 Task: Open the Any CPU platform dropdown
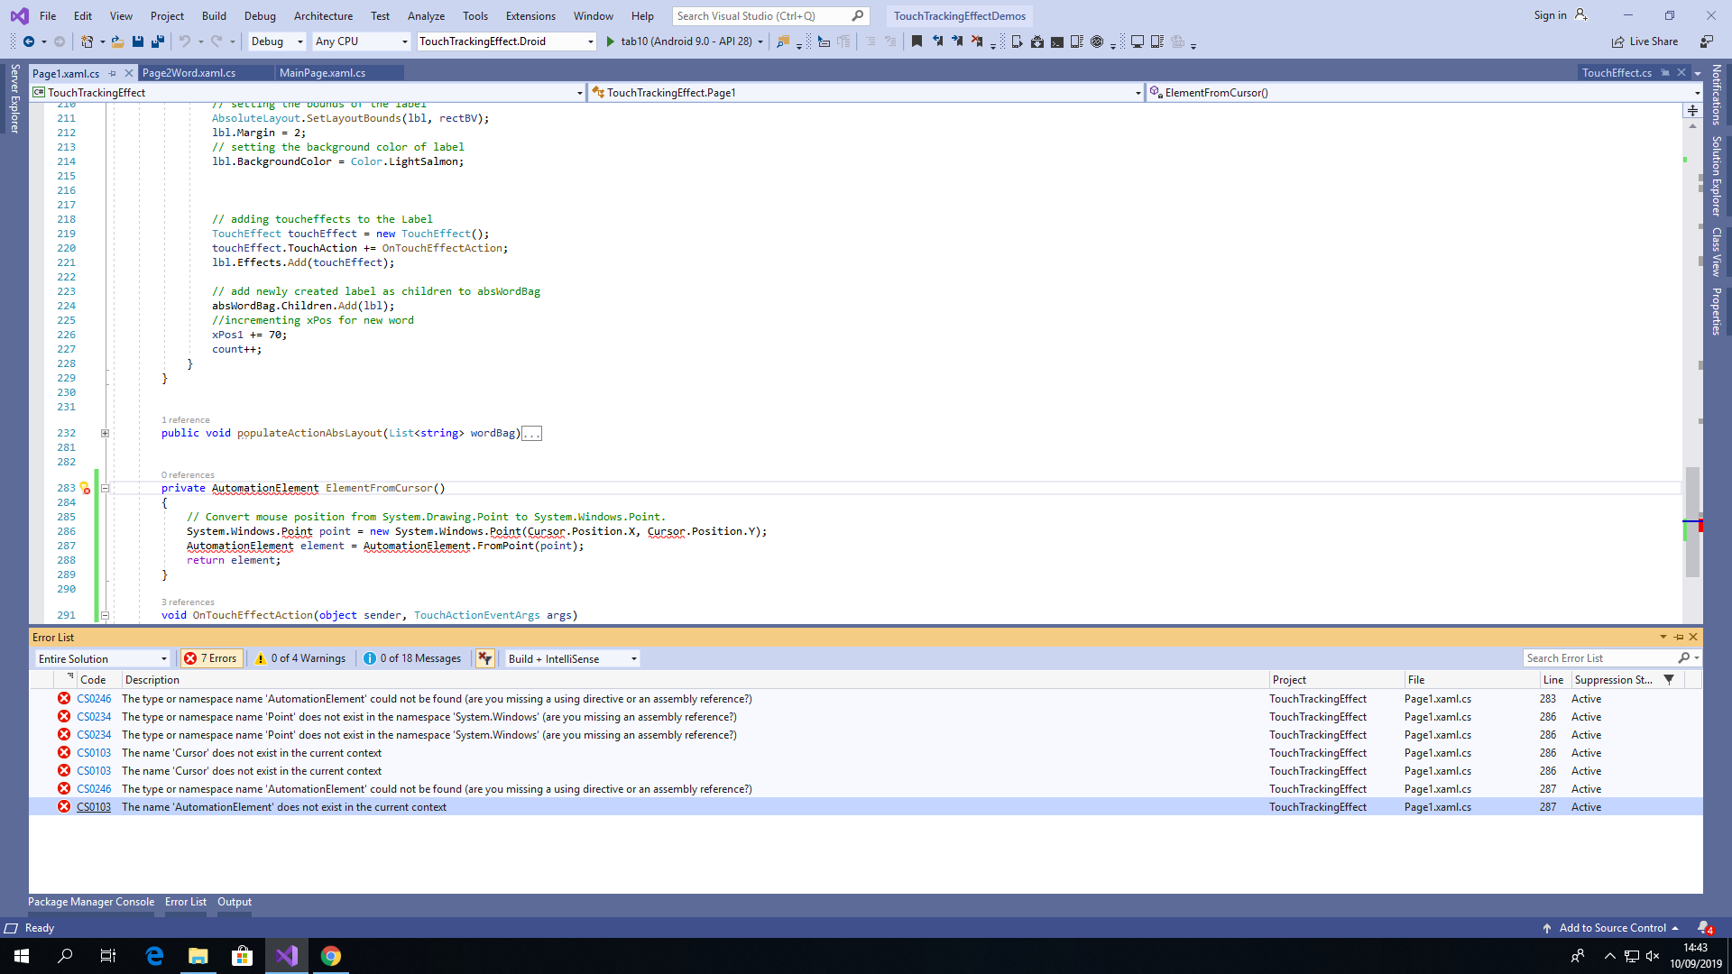coord(362,41)
